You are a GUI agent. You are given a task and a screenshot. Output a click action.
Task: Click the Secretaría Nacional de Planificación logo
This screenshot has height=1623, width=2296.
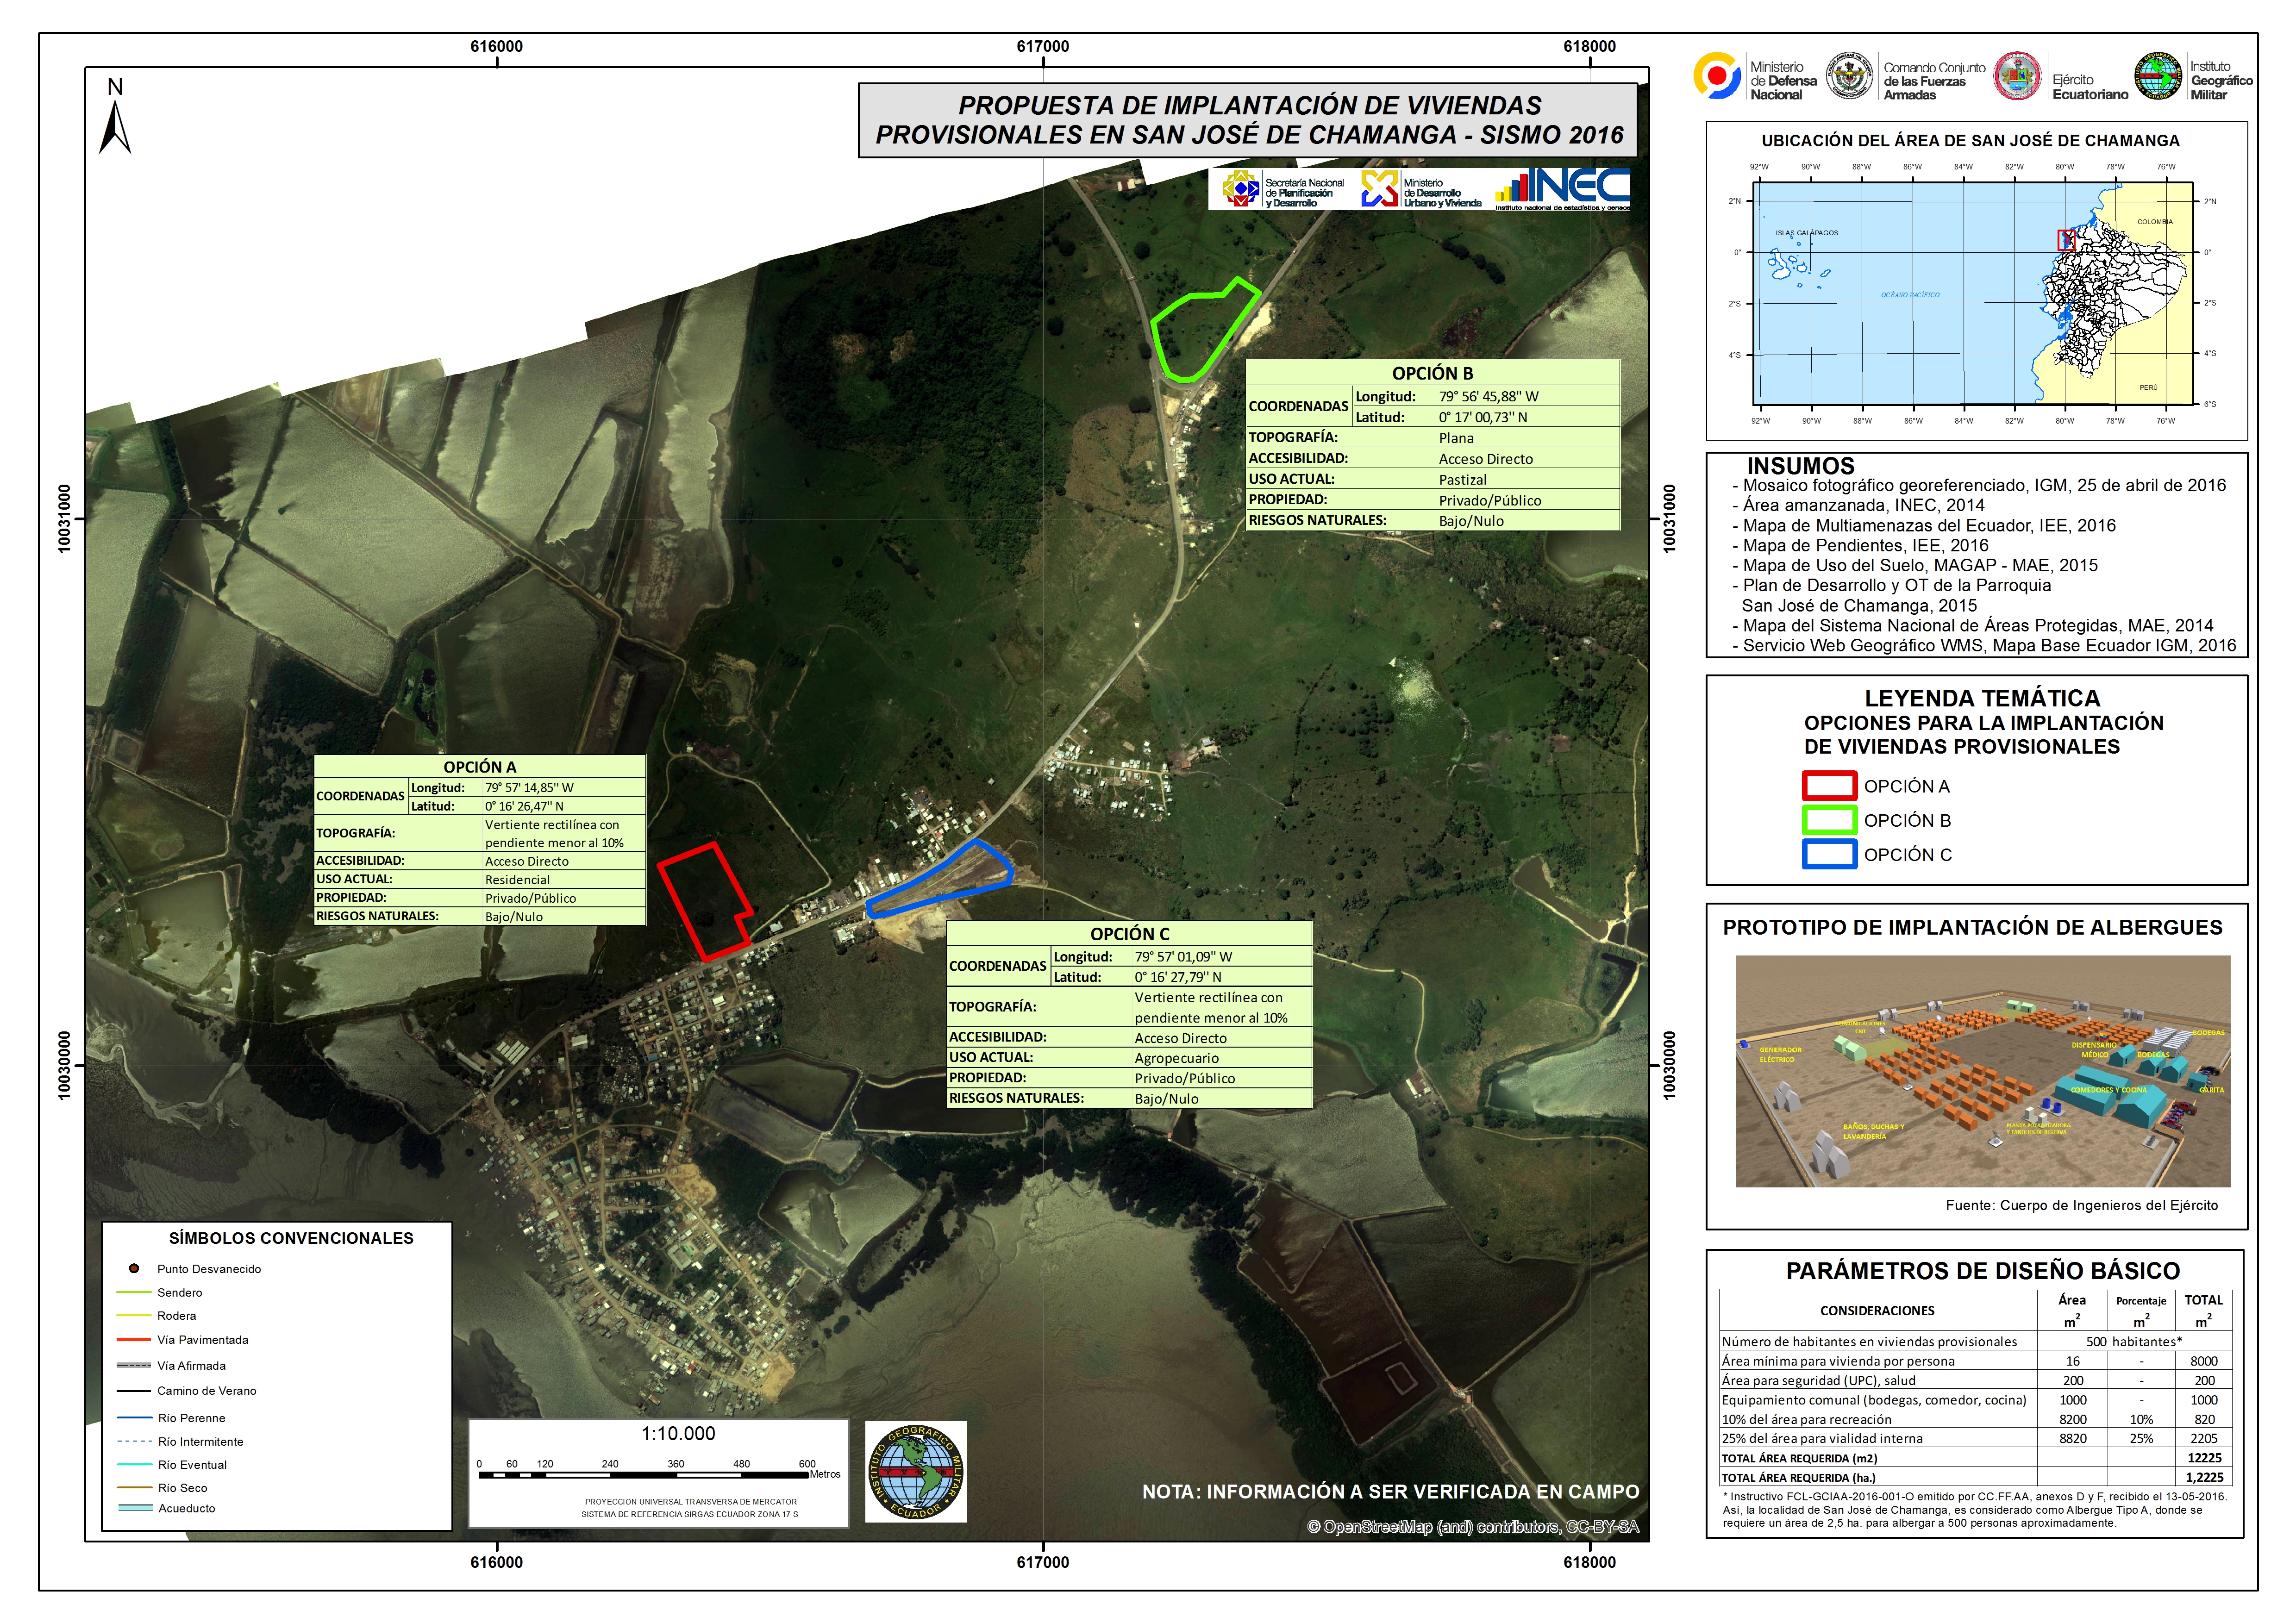(x=1240, y=189)
